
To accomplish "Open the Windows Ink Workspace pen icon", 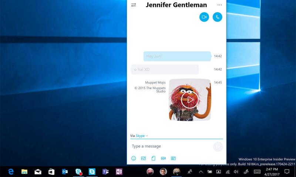I will tap(246, 171).
